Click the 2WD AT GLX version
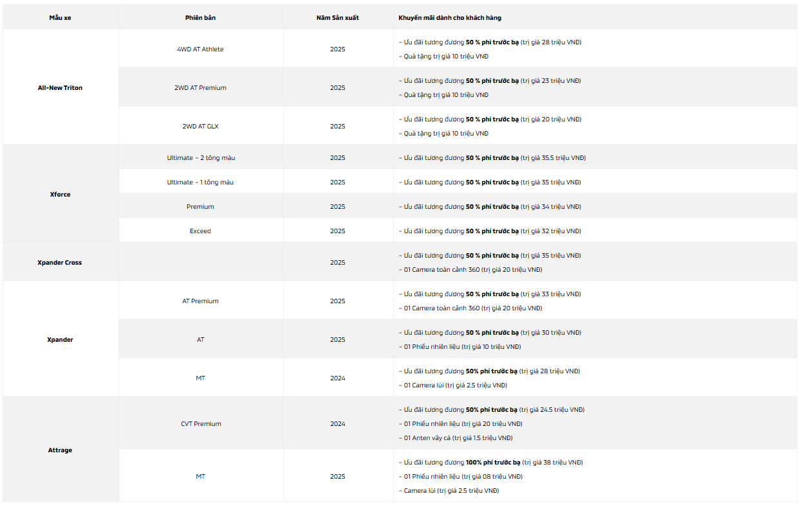This screenshot has height=505, width=798. point(200,126)
